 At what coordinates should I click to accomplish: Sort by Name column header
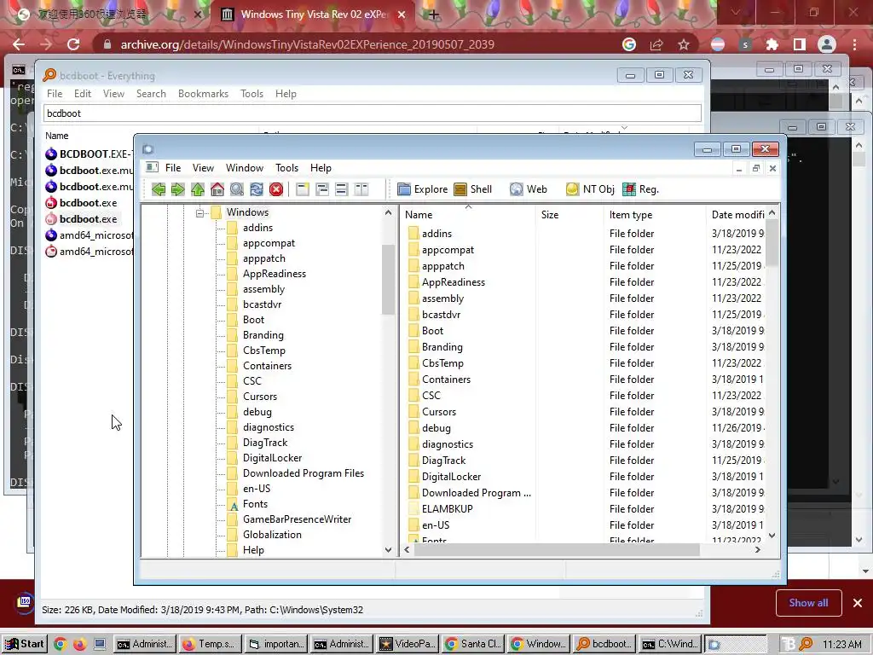(468, 215)
